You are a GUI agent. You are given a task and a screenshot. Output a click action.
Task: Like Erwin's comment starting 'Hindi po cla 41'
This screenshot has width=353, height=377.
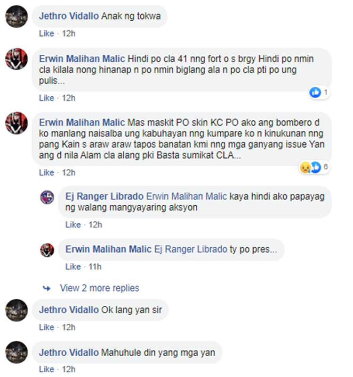pyautogui.click(x=47, y=98)
